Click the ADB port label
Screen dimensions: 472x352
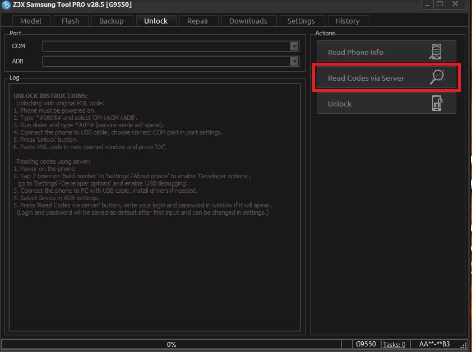tap(17, 61)
